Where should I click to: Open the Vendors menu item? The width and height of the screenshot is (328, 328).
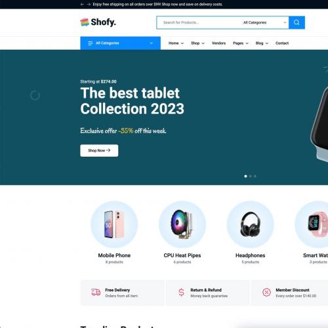pyautogui.click(x=218, y=43)
